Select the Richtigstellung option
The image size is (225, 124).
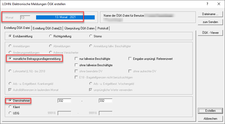tap(50, 36)
